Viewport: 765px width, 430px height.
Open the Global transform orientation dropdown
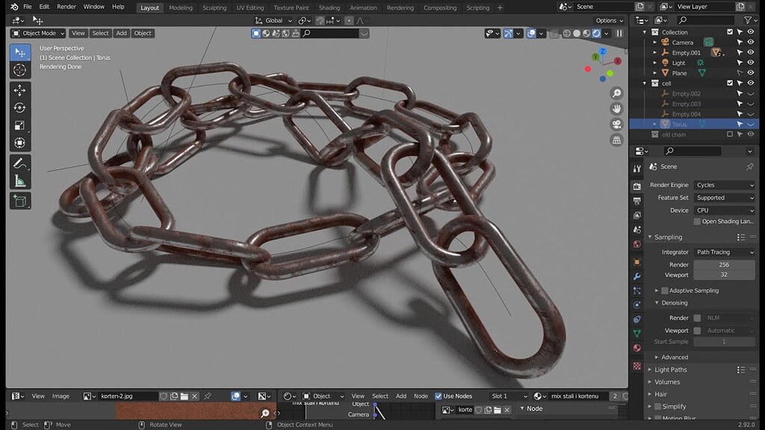click(x=273, y=20)
